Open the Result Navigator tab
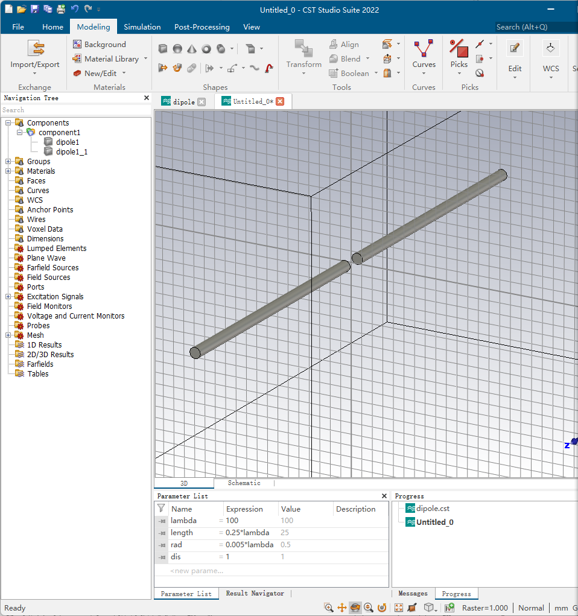Viewport: 578px width, 616px height. point(255,593)
